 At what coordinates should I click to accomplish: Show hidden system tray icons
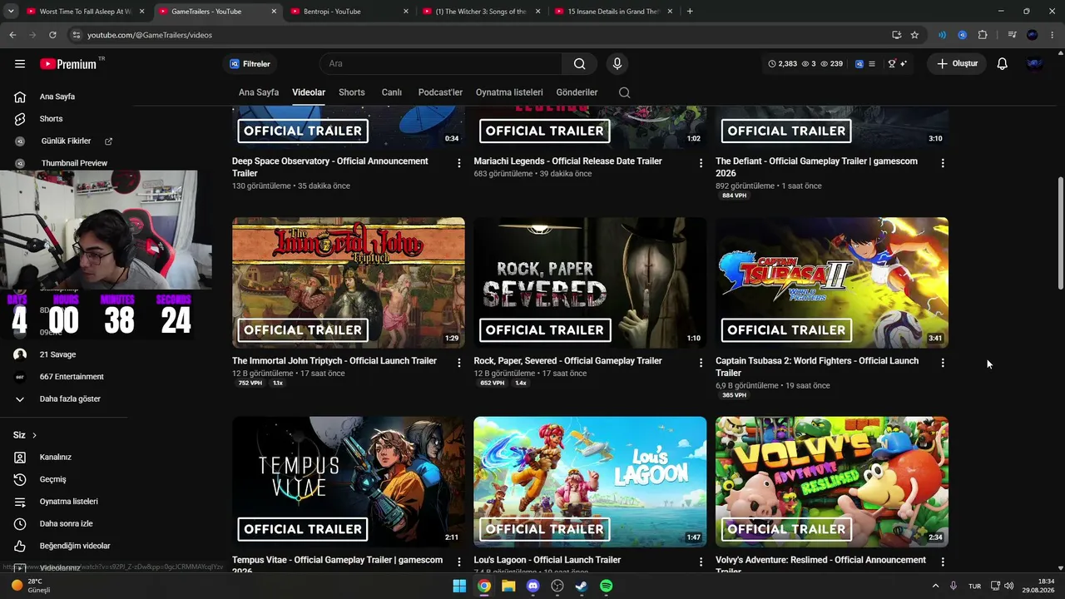point(935,586)
